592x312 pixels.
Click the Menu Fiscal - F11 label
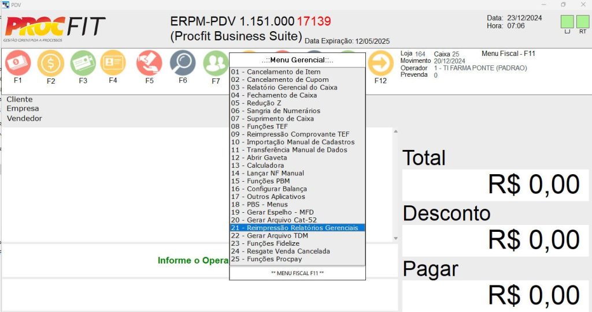pos(508,54)
